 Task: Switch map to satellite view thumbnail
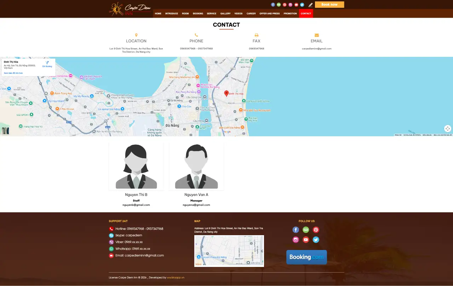coord(5,131)
